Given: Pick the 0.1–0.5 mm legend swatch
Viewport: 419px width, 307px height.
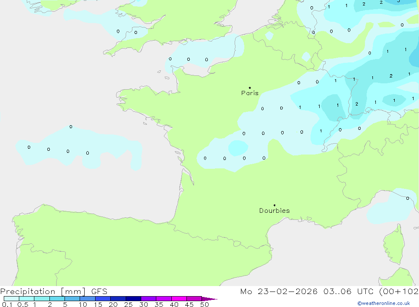Looking at the screenshot, I should [x=11, y=299].
